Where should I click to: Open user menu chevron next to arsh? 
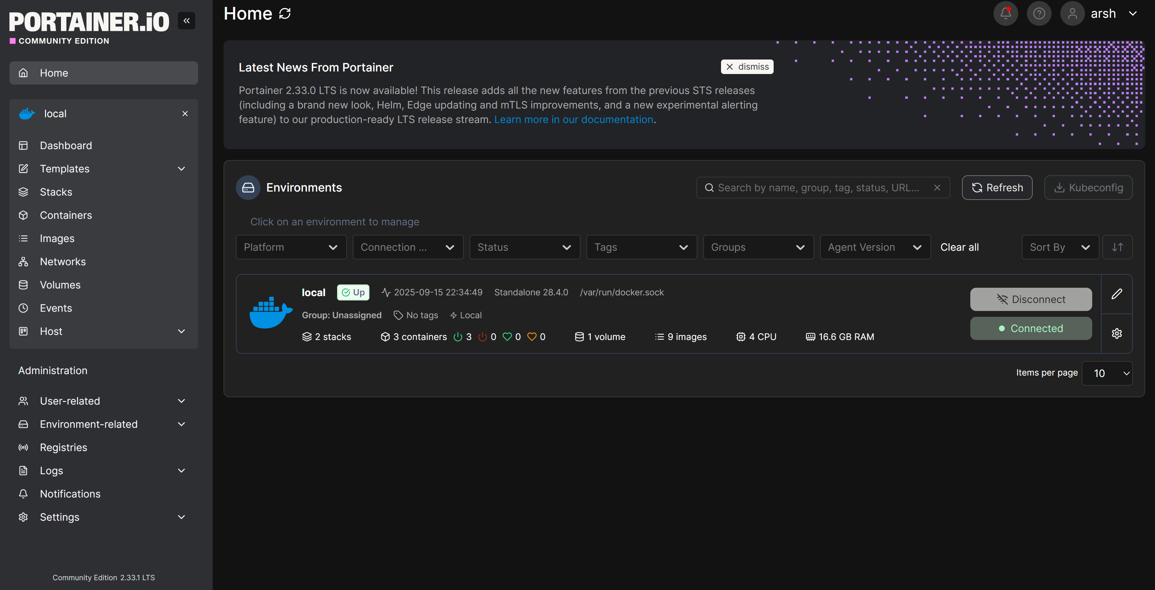click(x=1133, y=14)
